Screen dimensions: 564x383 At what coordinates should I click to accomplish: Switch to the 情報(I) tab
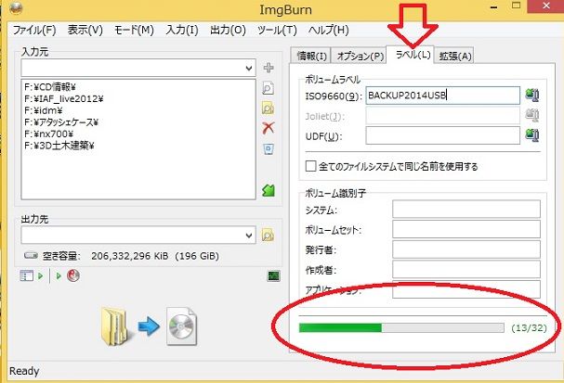tap(311, 56)
